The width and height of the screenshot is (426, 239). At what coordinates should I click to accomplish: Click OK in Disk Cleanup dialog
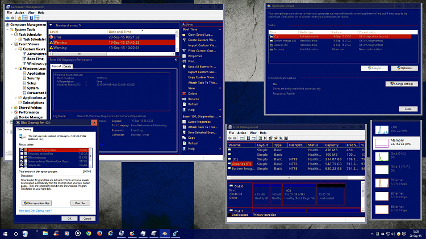pos(69,219)
